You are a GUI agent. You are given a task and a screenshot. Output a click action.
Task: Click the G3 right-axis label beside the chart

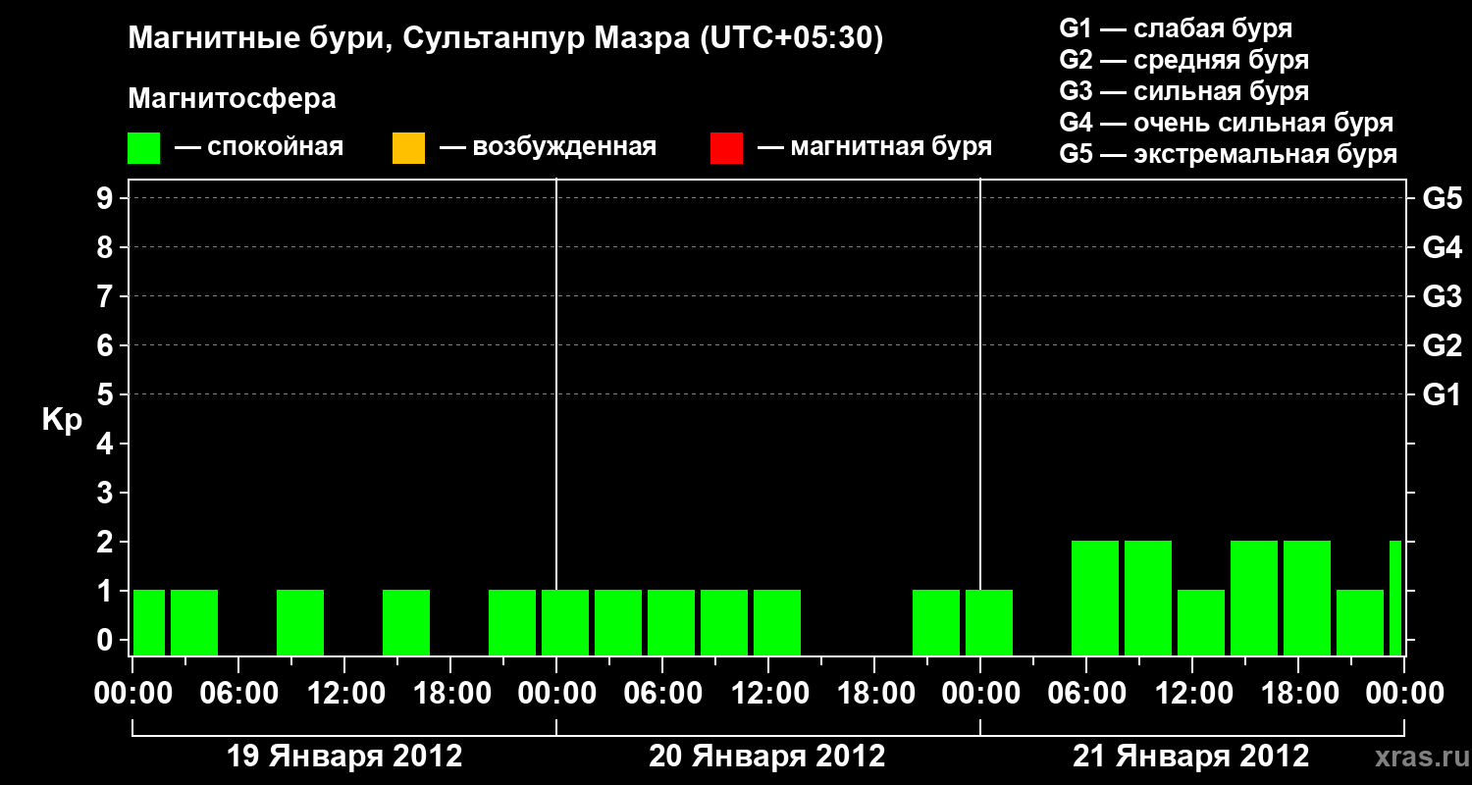pos(1442,297)
